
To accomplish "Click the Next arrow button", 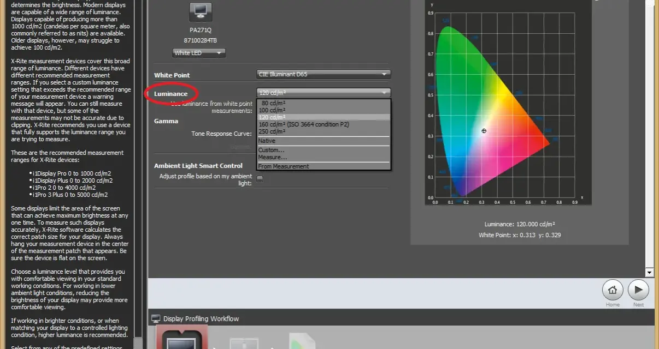I will [x=638, y=290].
